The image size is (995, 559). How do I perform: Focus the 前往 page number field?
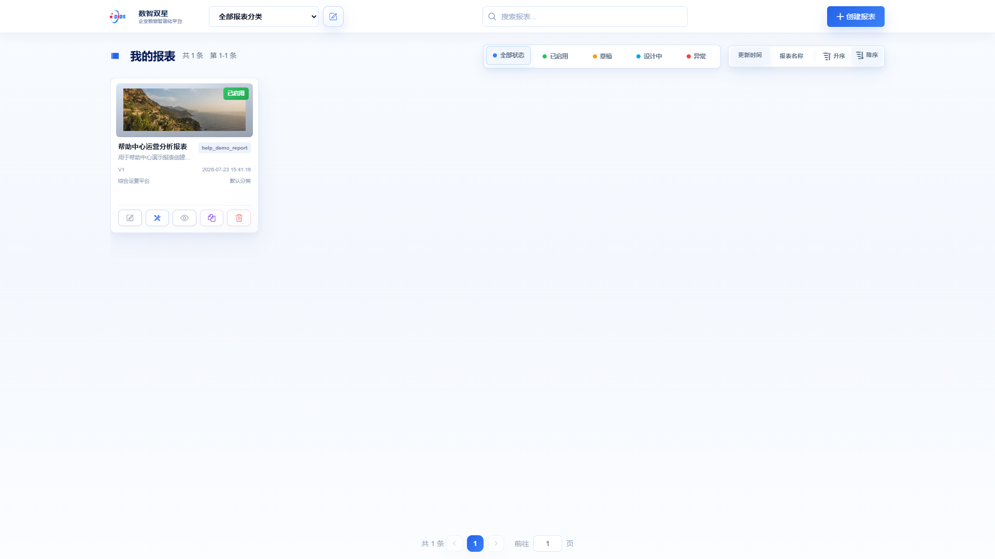[x=548, y=543]
